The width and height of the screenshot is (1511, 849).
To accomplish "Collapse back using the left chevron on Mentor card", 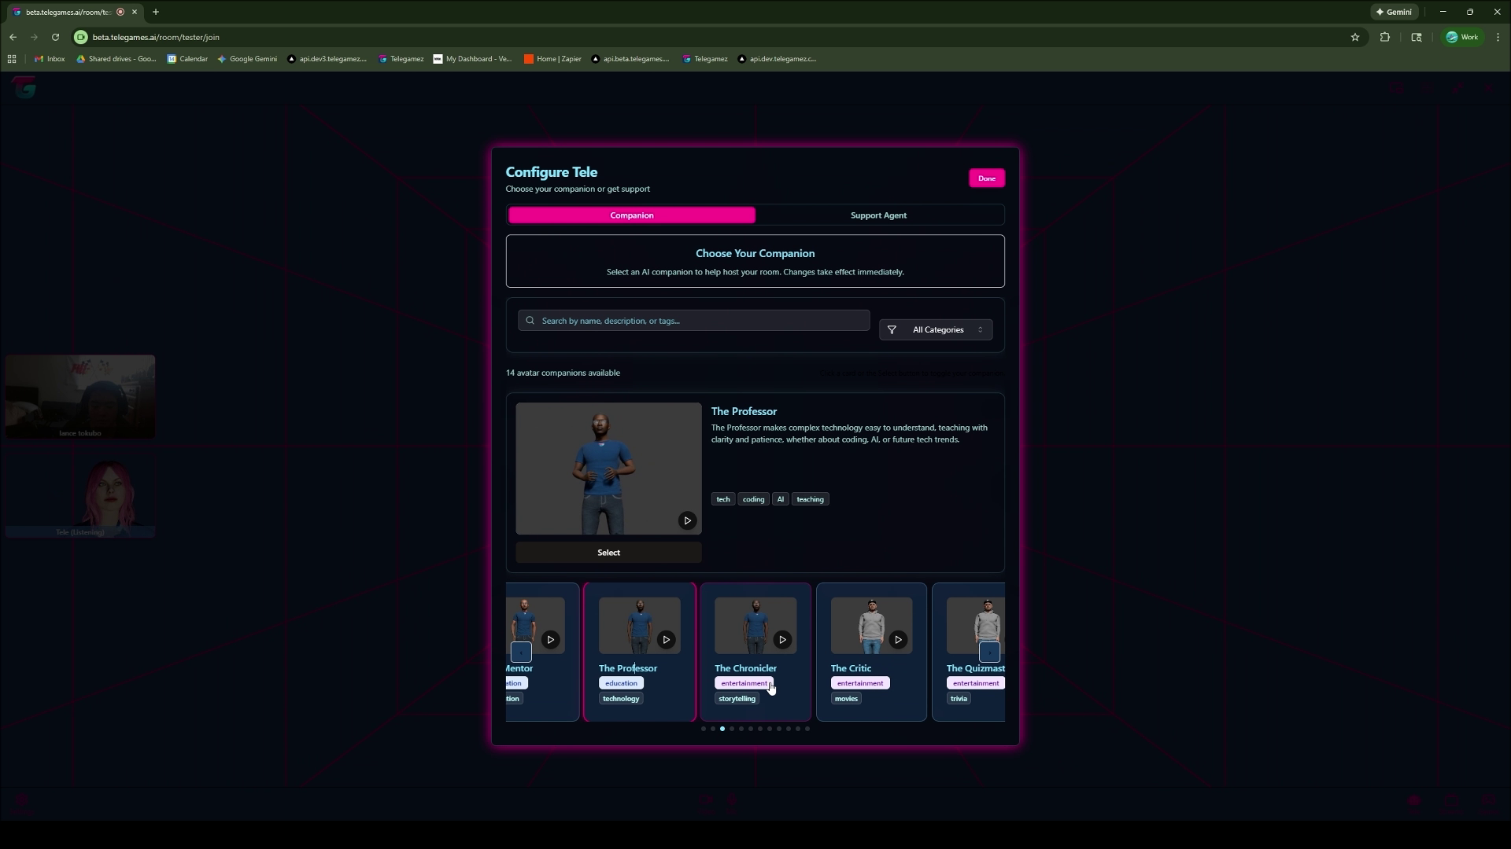I will 521,652.
